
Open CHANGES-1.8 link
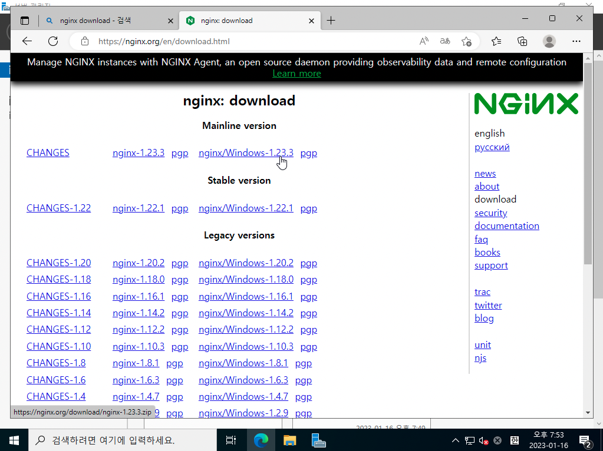(x=56, y=363)
